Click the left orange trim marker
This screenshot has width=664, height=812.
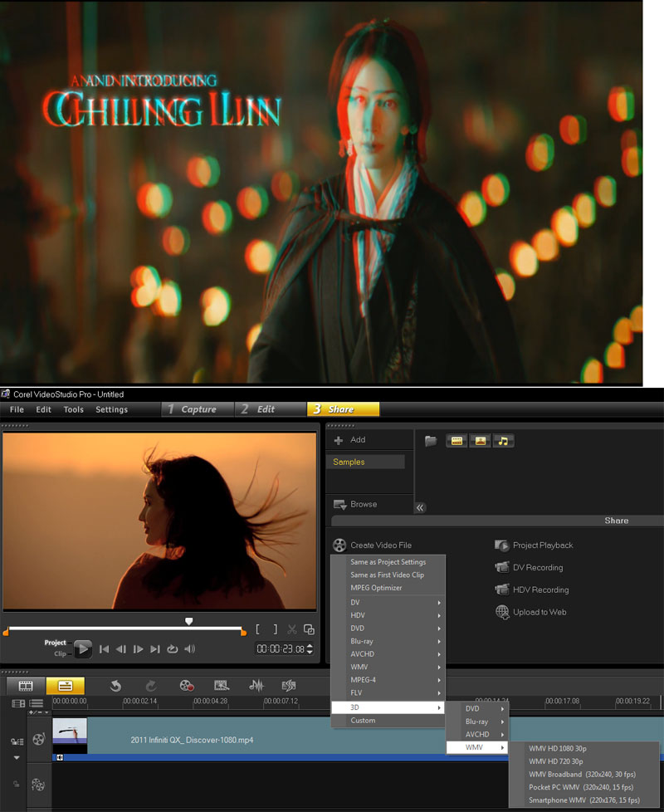pos(6,632)
